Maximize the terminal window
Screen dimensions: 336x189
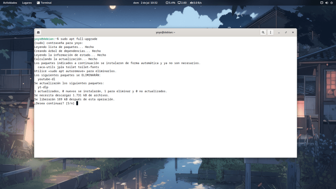pos(286,32)
